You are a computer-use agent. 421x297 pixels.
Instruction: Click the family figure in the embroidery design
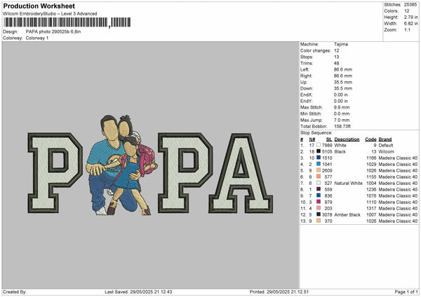(121, 165)
